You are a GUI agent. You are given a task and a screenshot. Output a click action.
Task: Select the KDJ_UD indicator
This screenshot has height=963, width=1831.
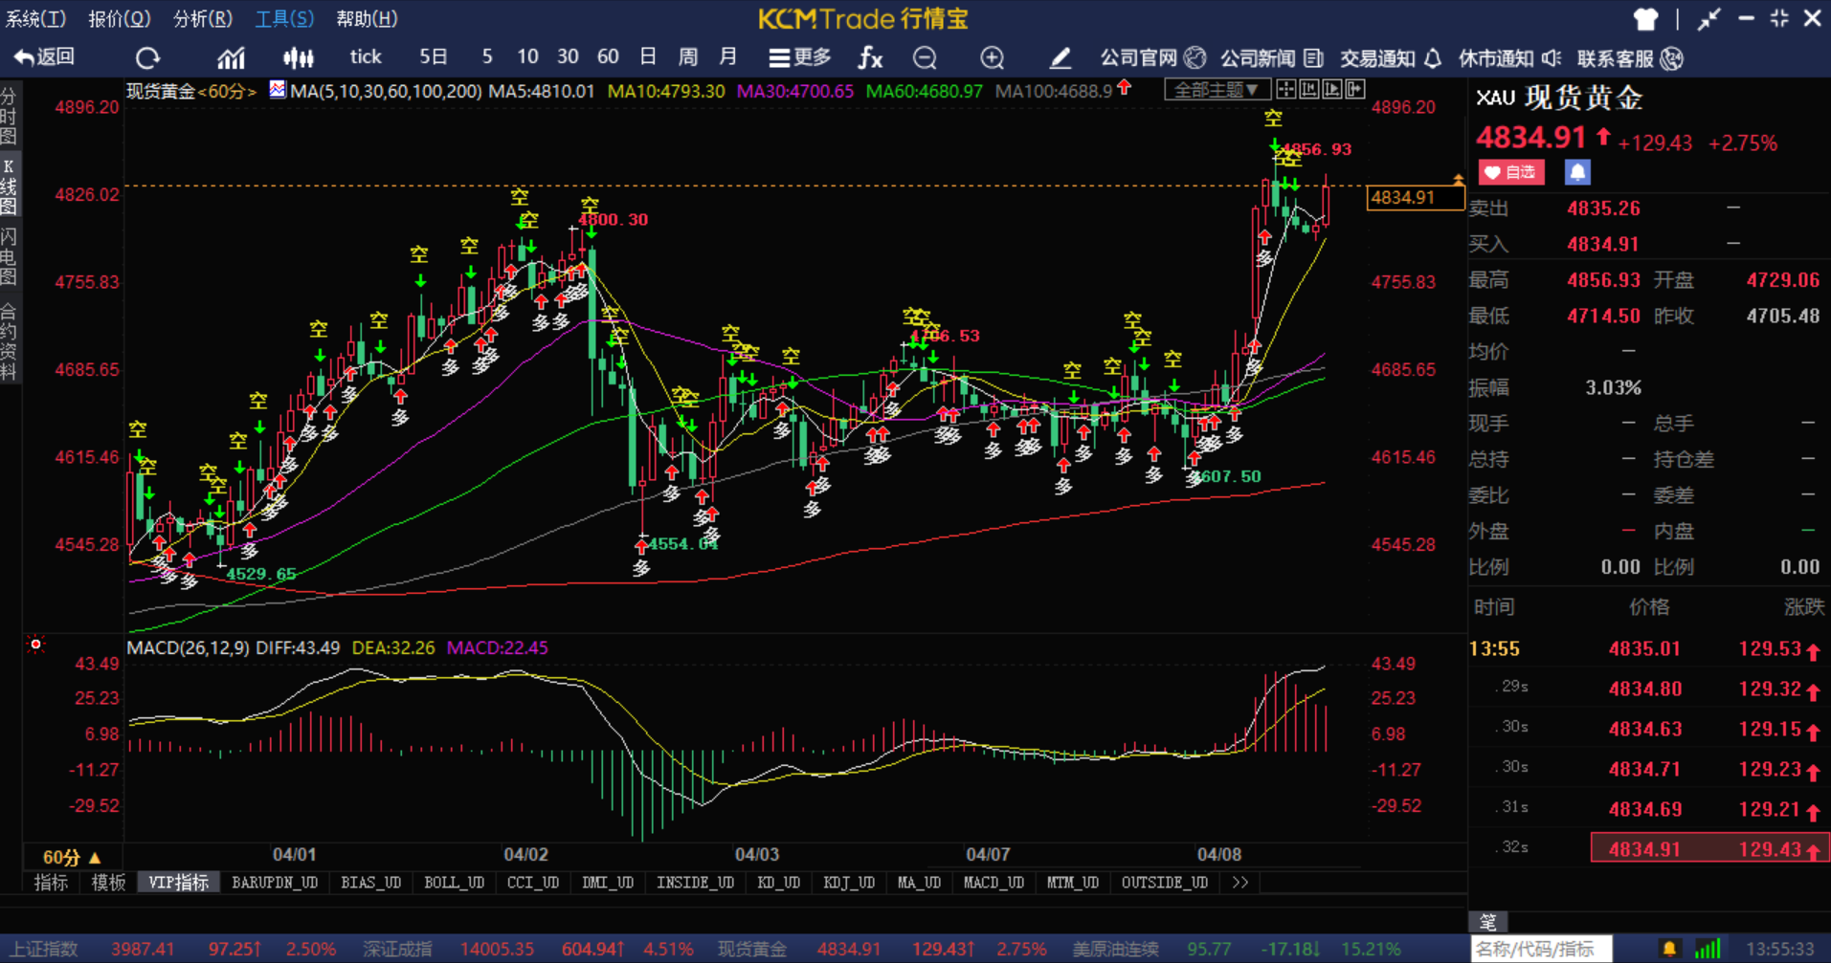(x=849, y=883)
